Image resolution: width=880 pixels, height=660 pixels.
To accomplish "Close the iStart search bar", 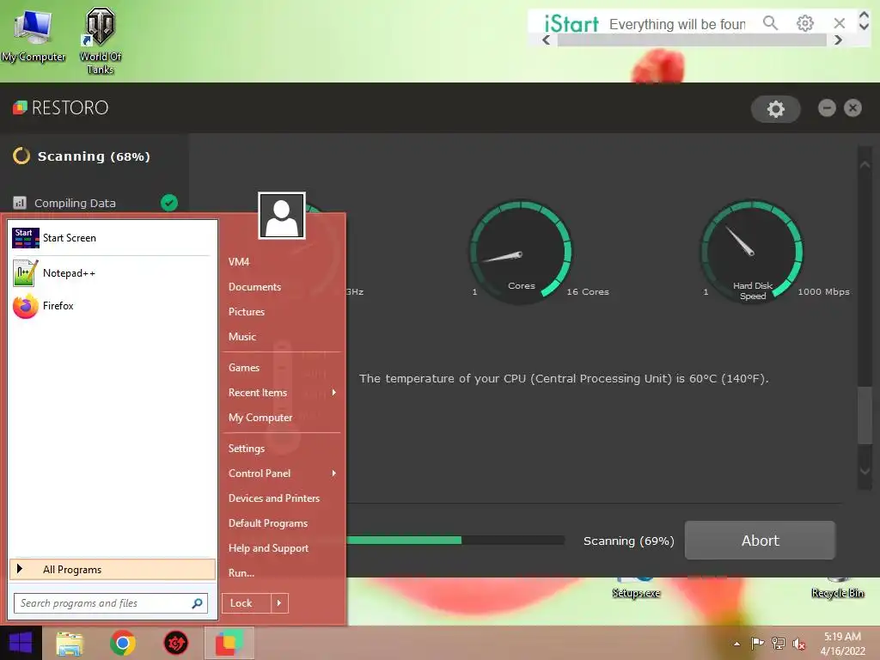I will coord(839,23).
